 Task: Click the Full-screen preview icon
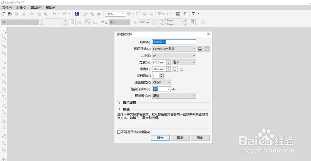(129, 14)
